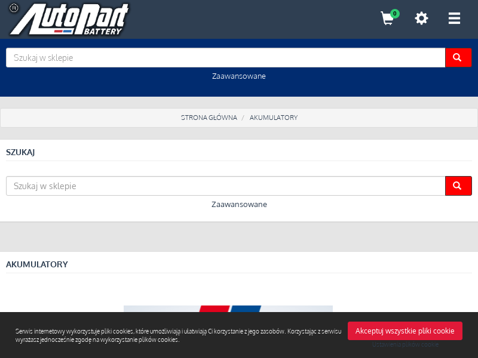Focus the header search input field
Image resolution: width=478 pixels, height=358 pixels.
point(224,57)
